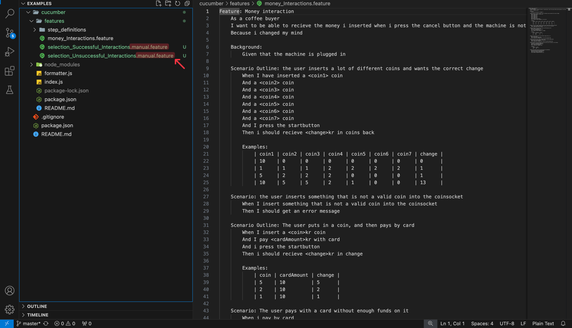
Task: Expand the node_modules folder
Action: tap(31, 64)
